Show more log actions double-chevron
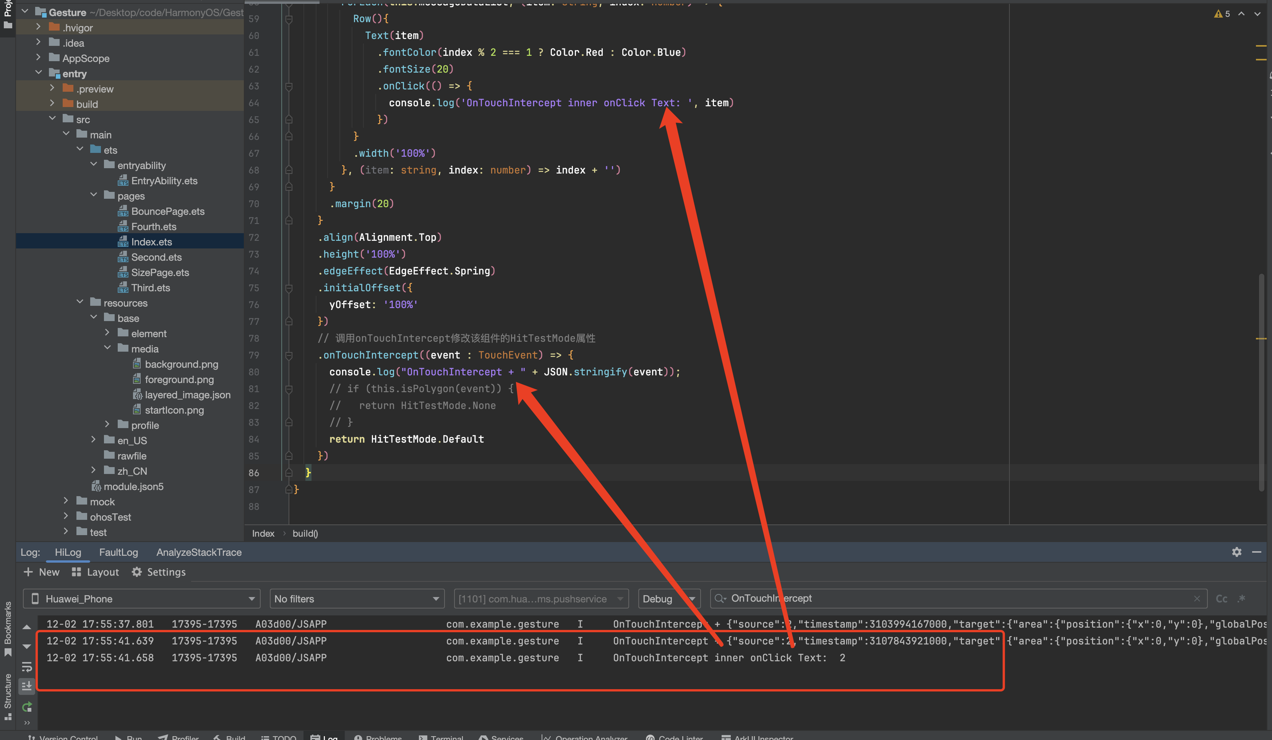Image resolution: width=1272 pixels, height=740 pixels. click(27, 723)
